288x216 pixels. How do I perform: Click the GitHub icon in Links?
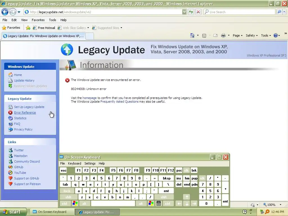coord(10,167)
